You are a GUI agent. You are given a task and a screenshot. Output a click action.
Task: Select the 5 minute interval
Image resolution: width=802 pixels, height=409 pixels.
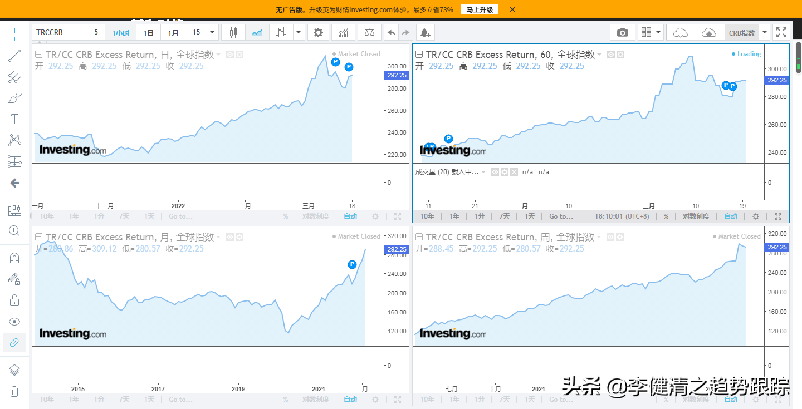click(96, 32)
